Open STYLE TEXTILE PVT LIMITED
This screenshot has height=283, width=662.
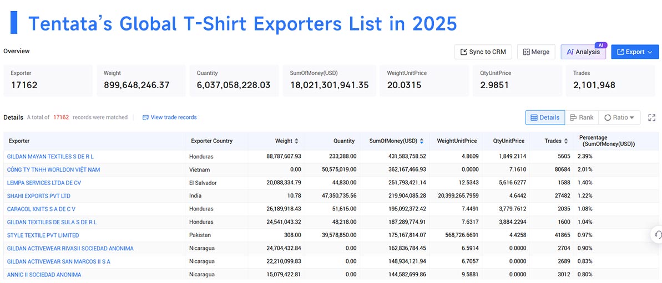click(x=43, y=235)
